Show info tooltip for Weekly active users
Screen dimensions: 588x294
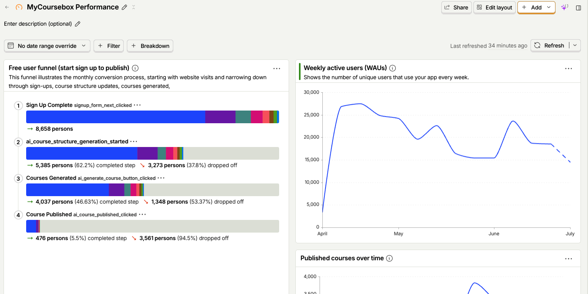(393, 68)
